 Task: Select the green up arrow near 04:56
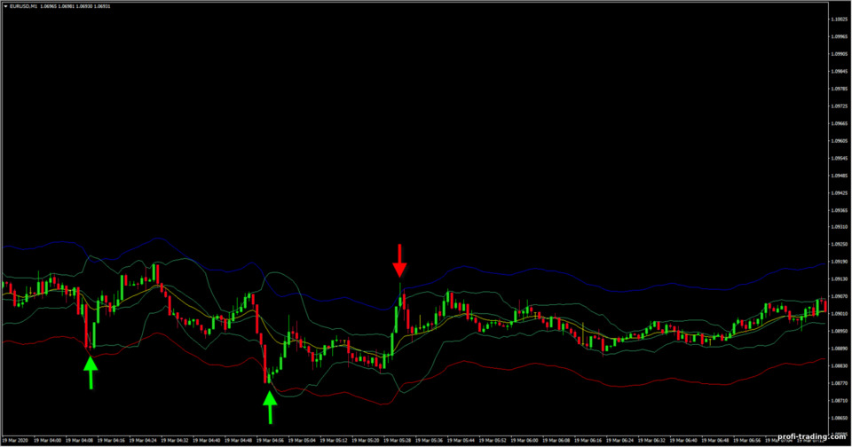click(x=270, y=407)
